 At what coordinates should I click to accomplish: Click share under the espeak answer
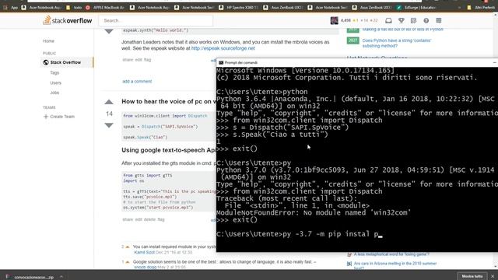click(128, 60)
